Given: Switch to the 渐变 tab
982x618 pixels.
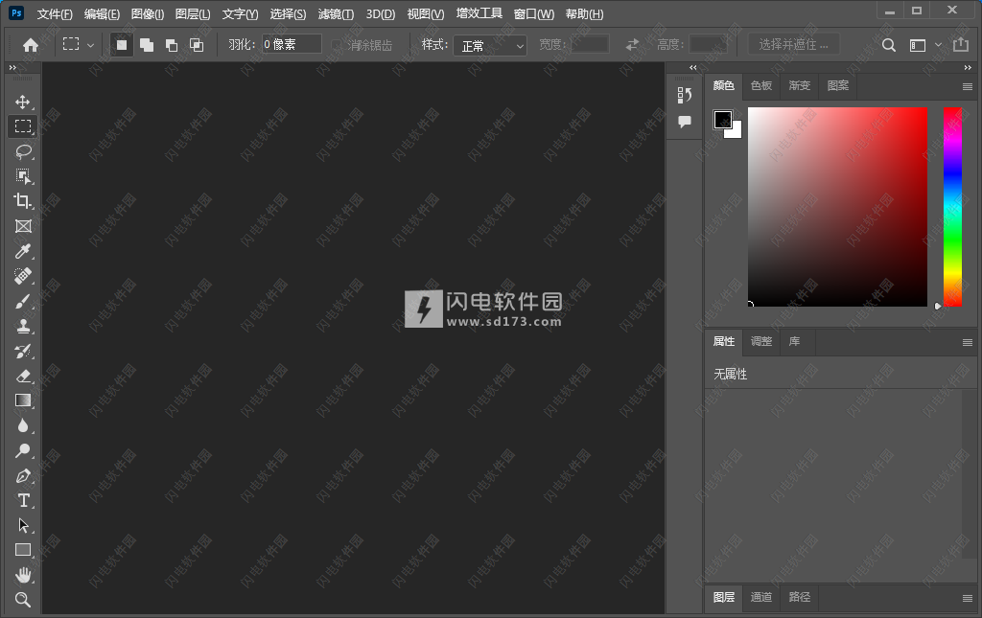Looking at the screenshot, I should click(x=799, y=85).
